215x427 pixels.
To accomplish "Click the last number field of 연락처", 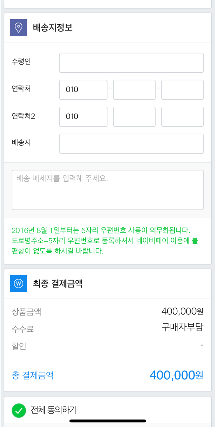I will (182, 90).
